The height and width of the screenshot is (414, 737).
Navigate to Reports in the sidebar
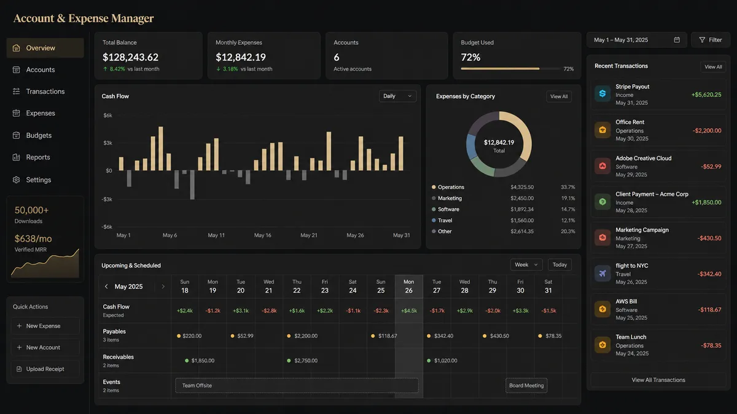pyautogui.click(x=45, y=158)
